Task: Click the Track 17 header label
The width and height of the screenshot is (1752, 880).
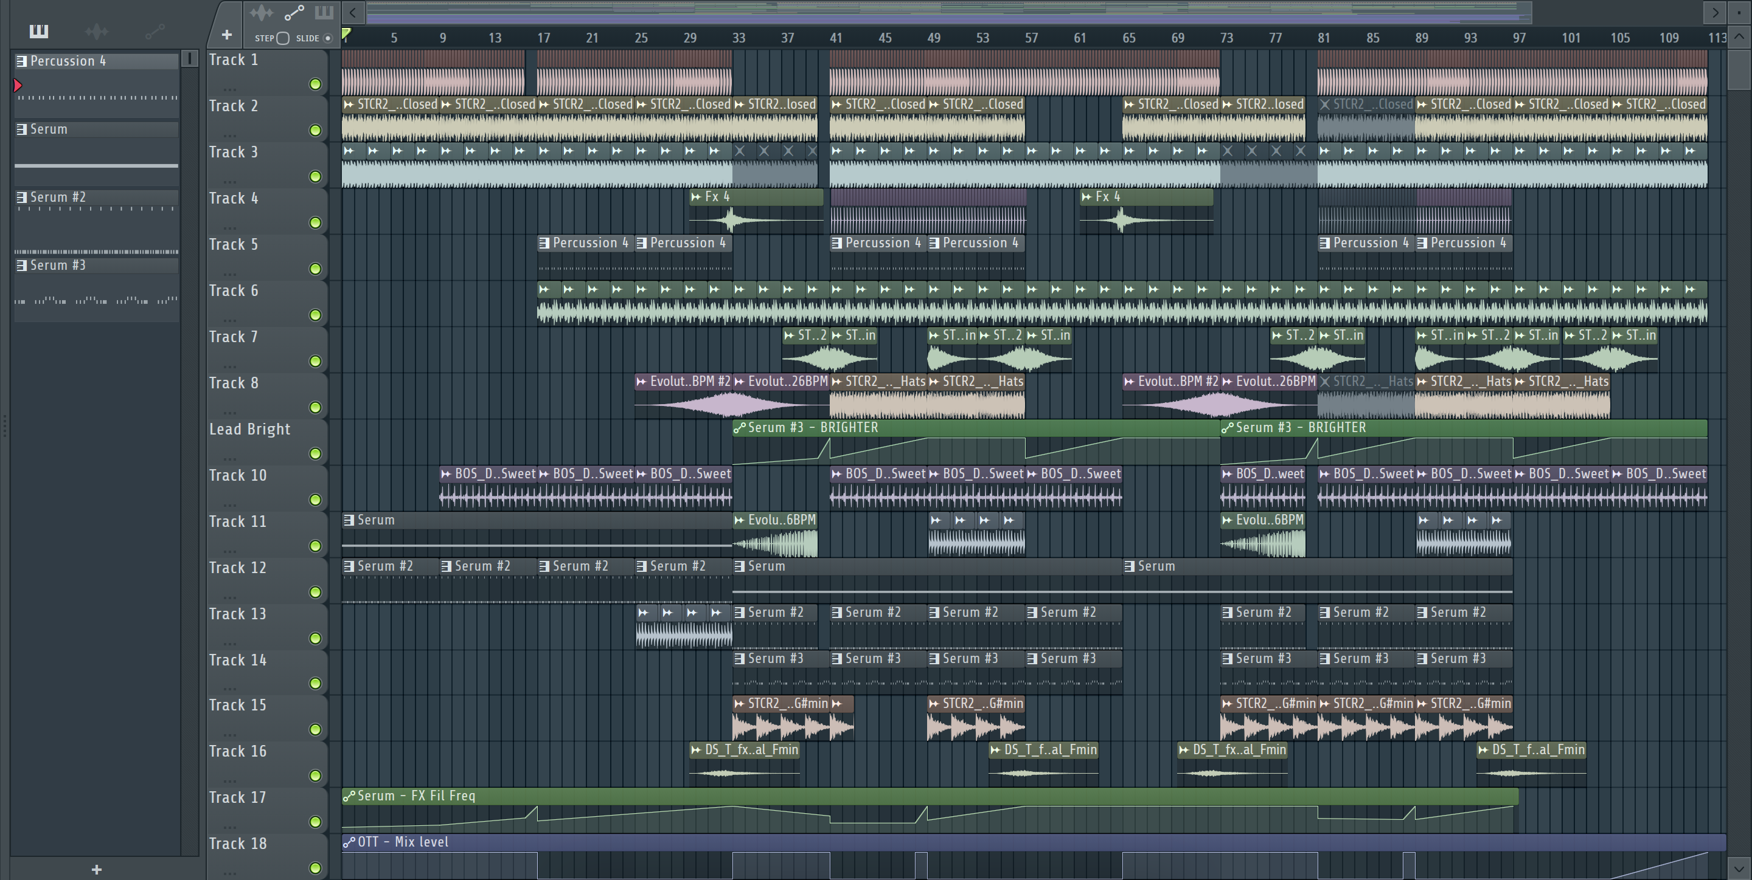Action: pyautogui.click(x=237, y=798)
